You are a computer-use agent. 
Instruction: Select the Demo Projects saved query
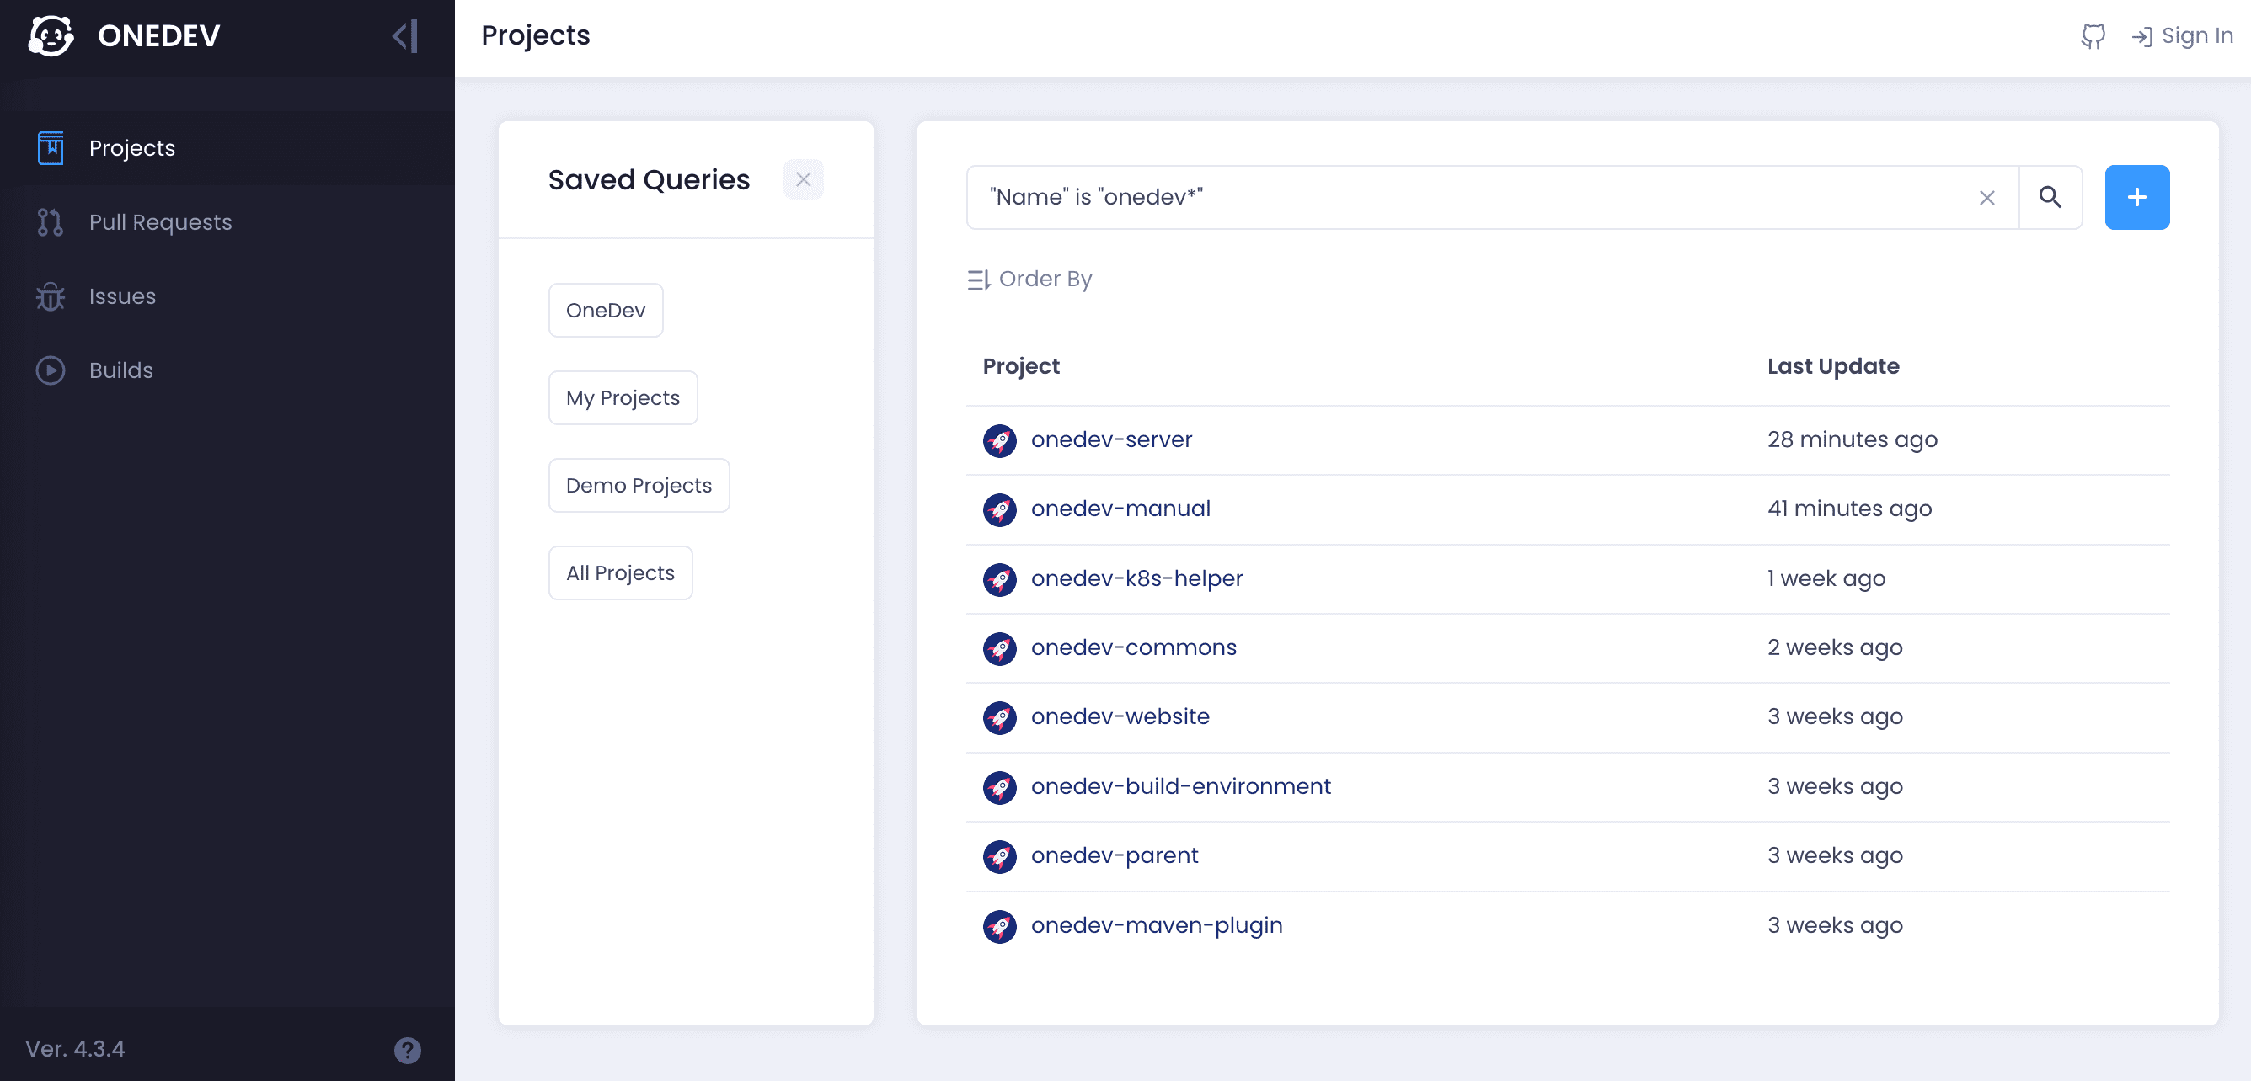638,486
